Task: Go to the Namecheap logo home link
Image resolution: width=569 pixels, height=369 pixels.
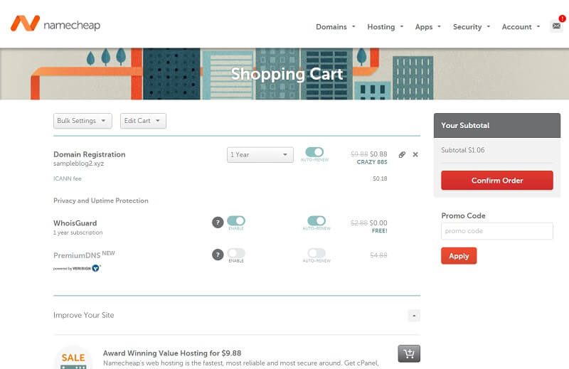Action: coord(55,24)
